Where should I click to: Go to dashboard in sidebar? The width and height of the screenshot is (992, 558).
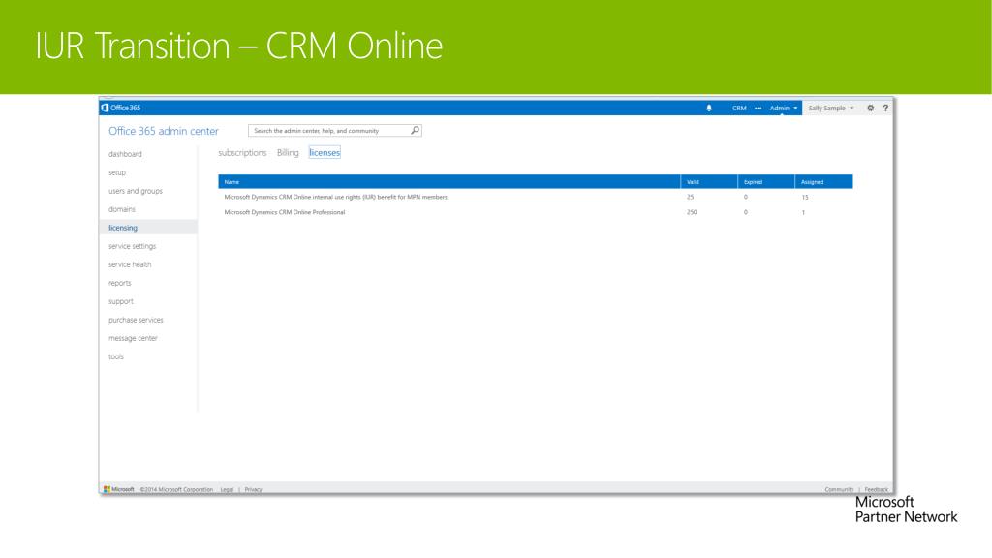coord(125,154)
